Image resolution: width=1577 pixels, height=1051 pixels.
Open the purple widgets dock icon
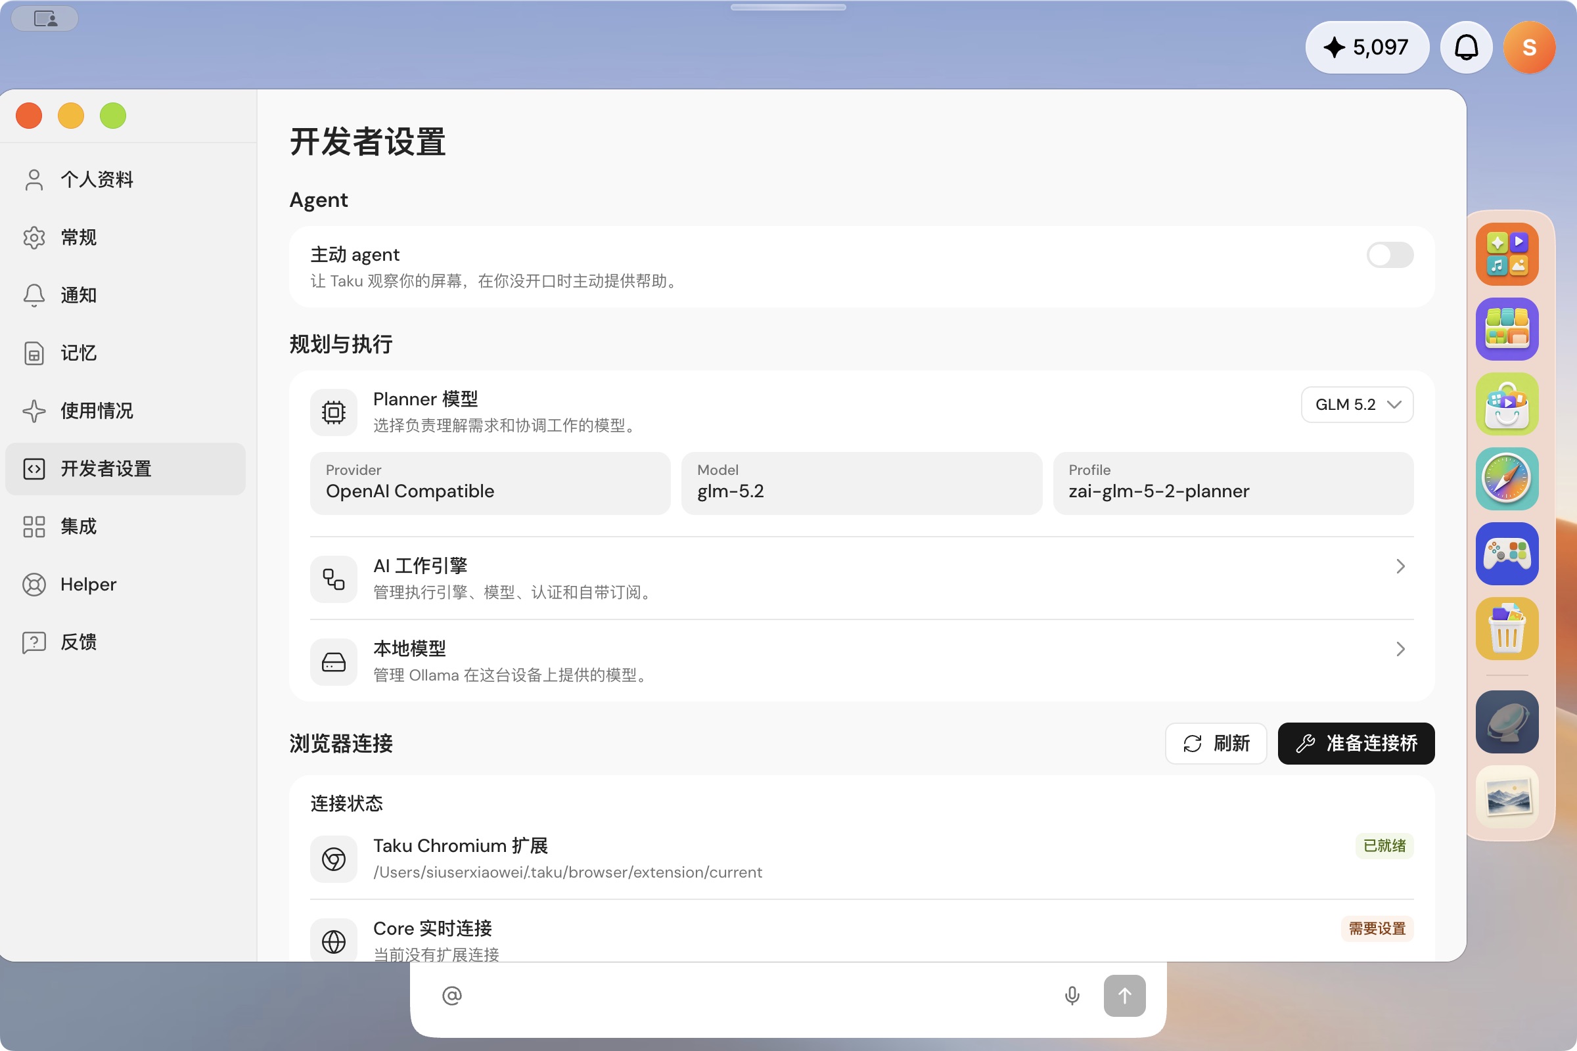[x=1507, y=329]
